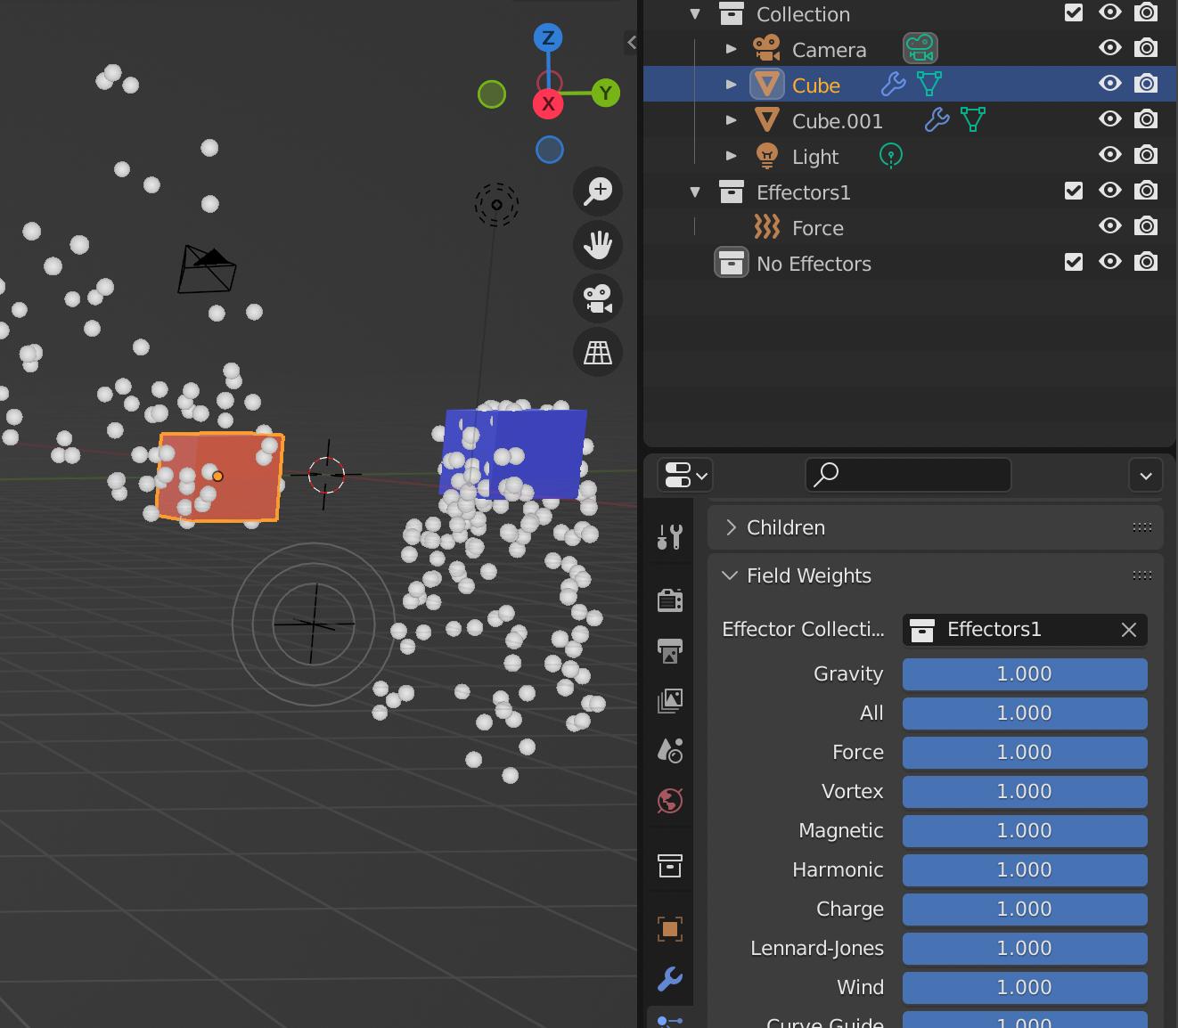Click the negative Z axis blue circle
Screen dimensions: 1178x1028
(x=550, y=150)
